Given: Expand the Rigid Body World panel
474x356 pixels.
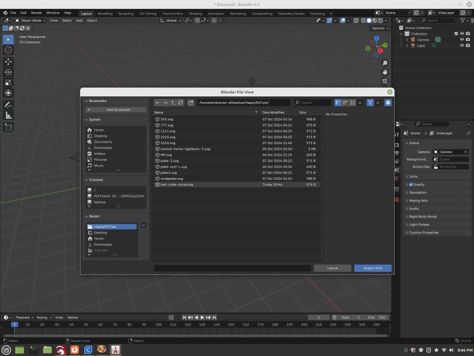Looking at the screenshot, I should click(437, 217).
